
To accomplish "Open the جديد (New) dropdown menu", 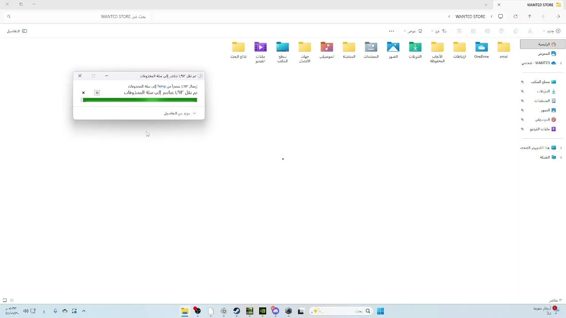I will click(x=552, y=31).
